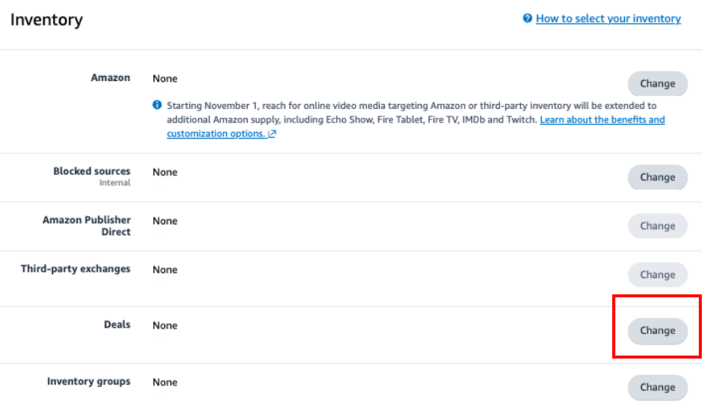Image resolution: width=702 pixels, height=411 pixels.
Task: Click Change button for Amazon inventory
Action: [x=657, y=83]
